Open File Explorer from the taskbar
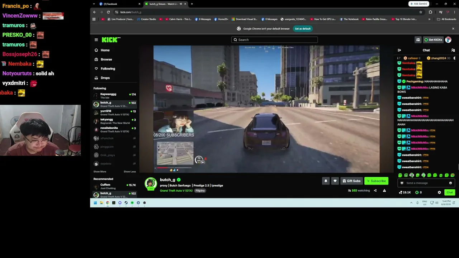459x258 pixels. click(x=101, y=203)
